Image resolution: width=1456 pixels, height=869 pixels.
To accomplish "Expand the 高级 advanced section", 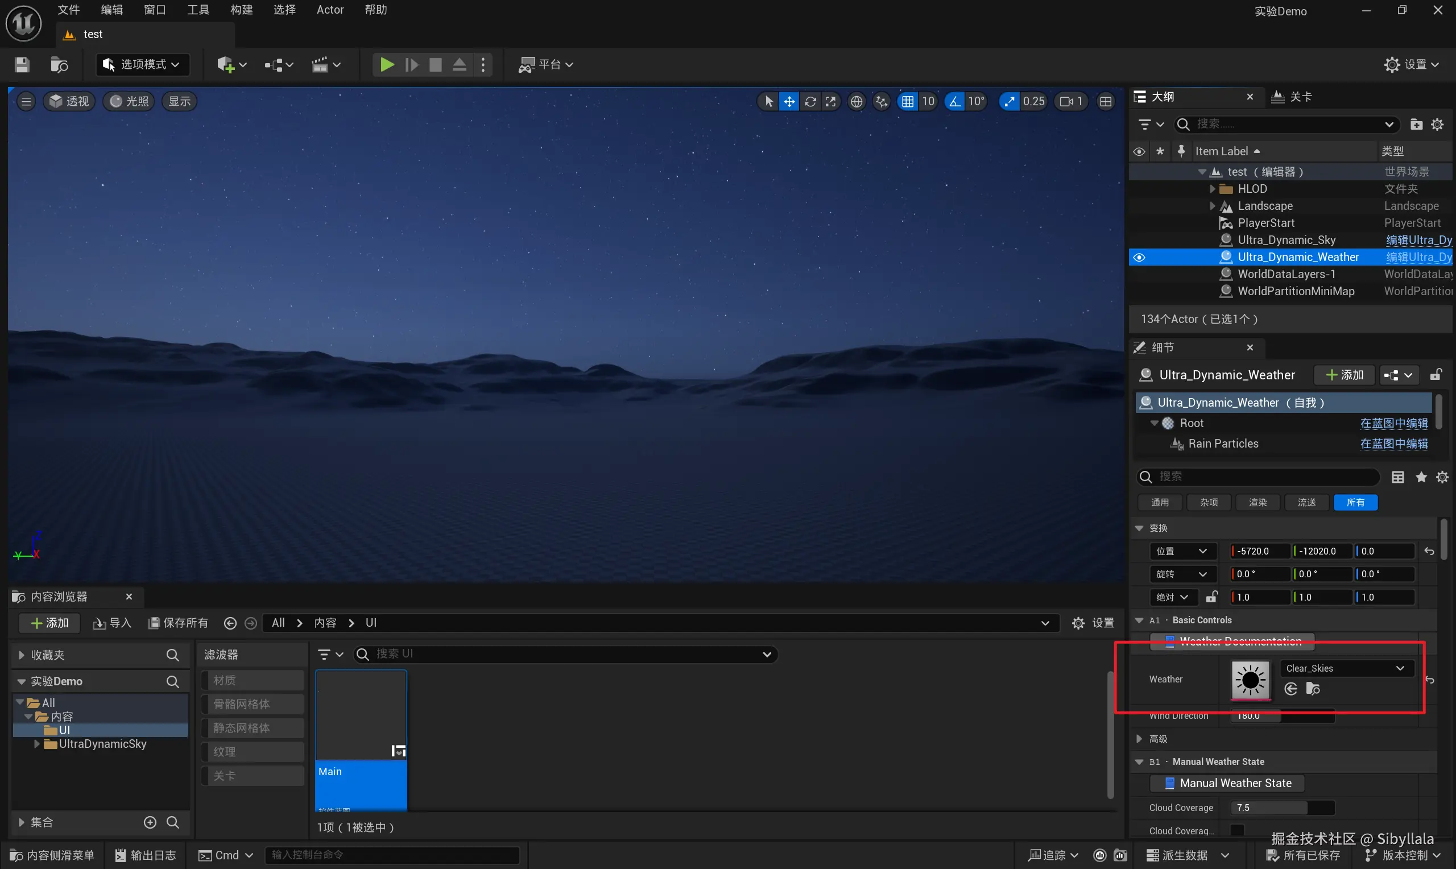I will coord(1139,739).
